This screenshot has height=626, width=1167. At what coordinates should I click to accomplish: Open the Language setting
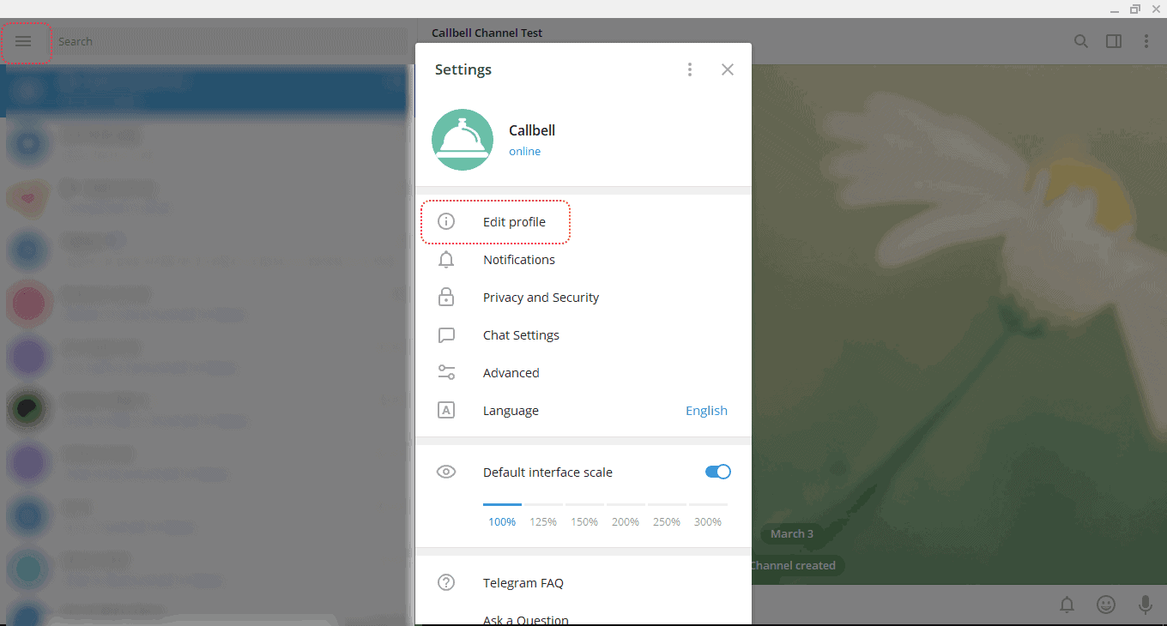(583, 411)
